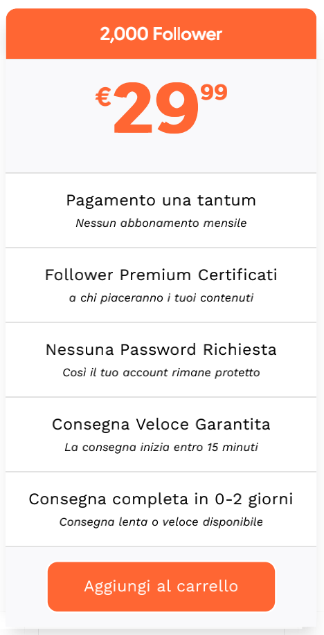Click a chi piaceranno i tuoi contenuti

coord(161,298)
